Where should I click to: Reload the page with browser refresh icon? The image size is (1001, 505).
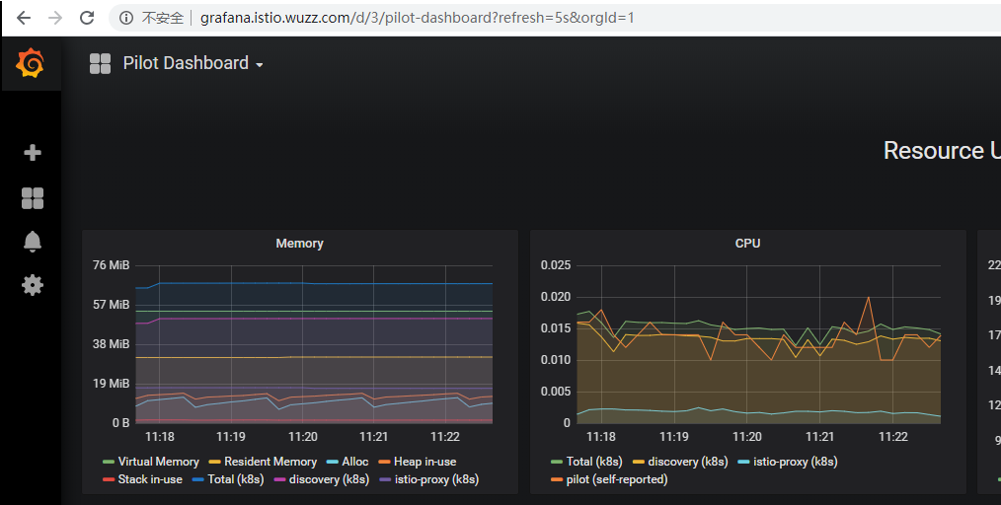[87, 18]
